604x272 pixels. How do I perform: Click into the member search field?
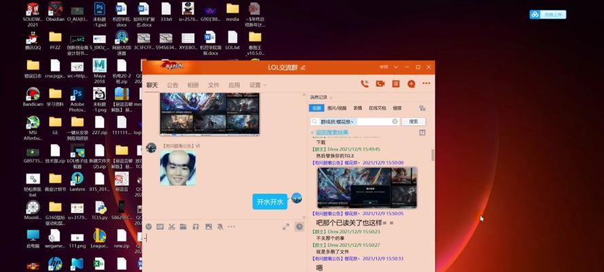tap(355, 121)
